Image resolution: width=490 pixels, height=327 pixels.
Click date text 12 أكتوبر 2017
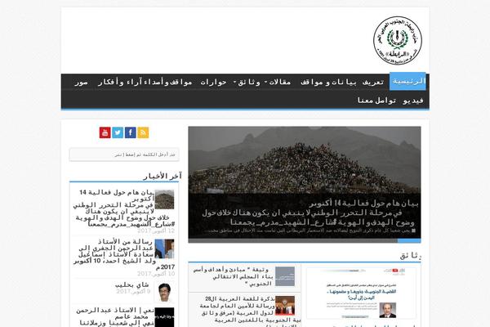pyautogui.click(x=156, y=231)
